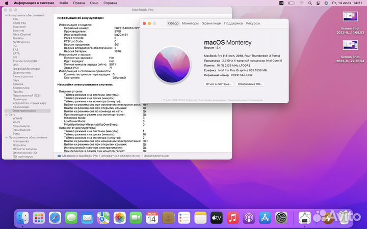
Task: Switch to the Поддержка tab
Action: click(x=233, y=23)
